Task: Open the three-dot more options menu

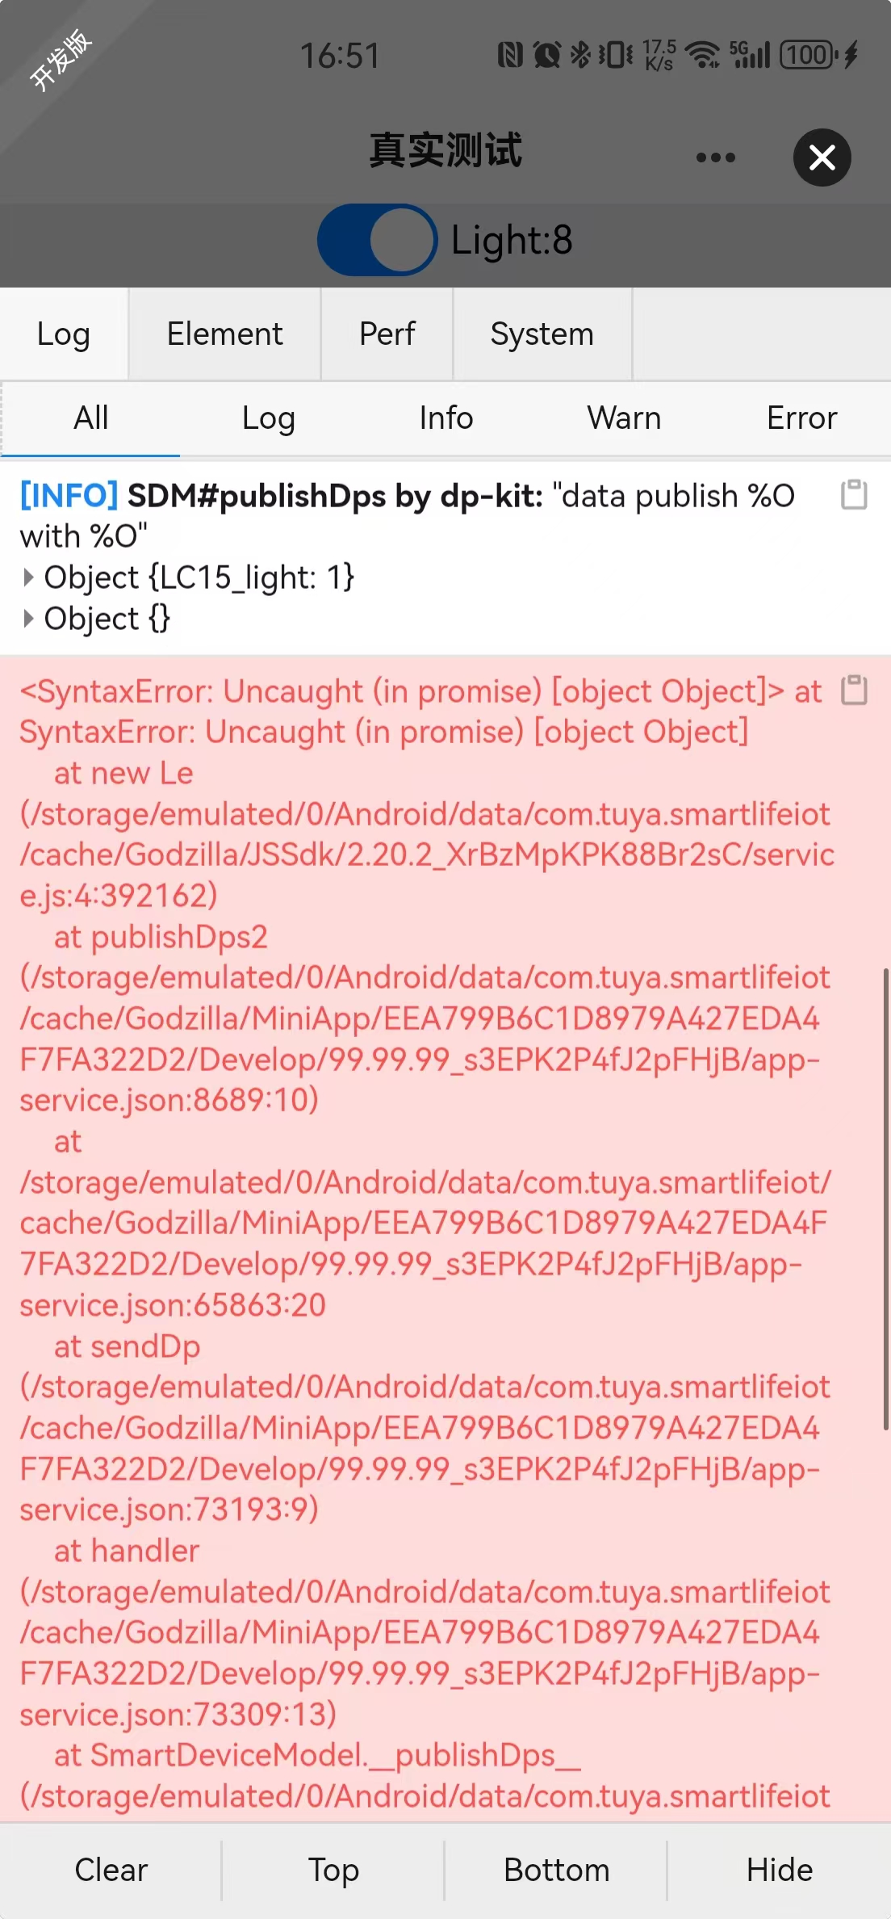Action: click(716, 157)
